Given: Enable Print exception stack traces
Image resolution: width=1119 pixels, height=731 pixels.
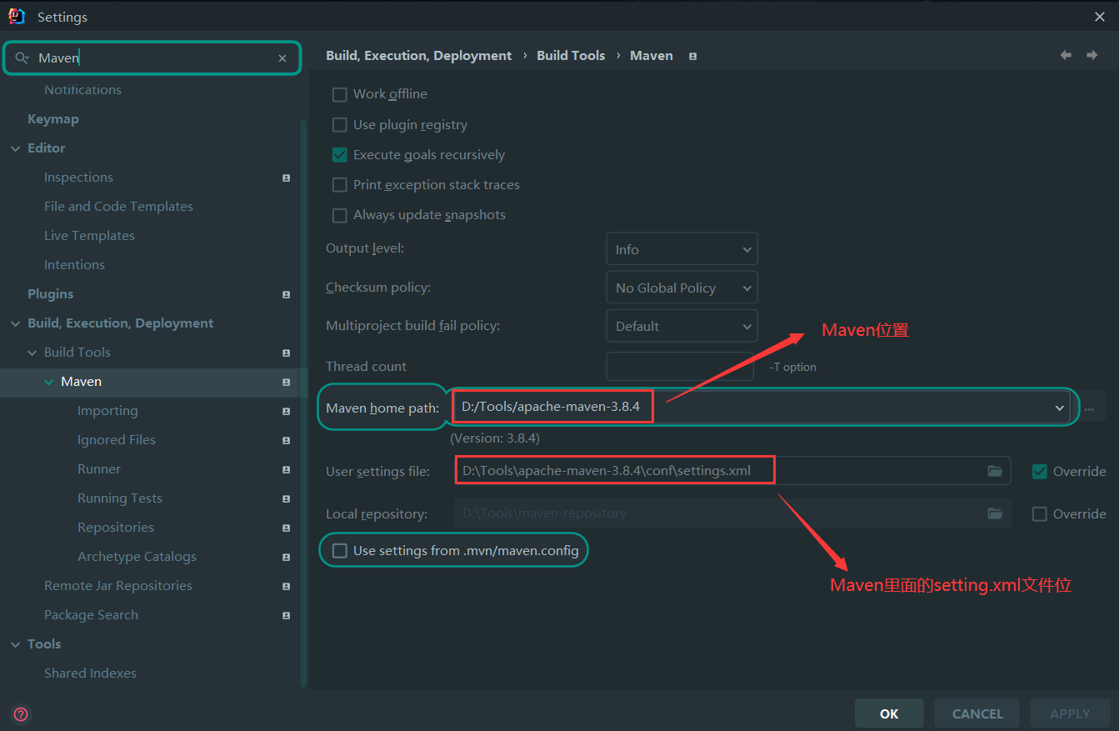Looking at the screenshot, I should (x=339, y=185).
